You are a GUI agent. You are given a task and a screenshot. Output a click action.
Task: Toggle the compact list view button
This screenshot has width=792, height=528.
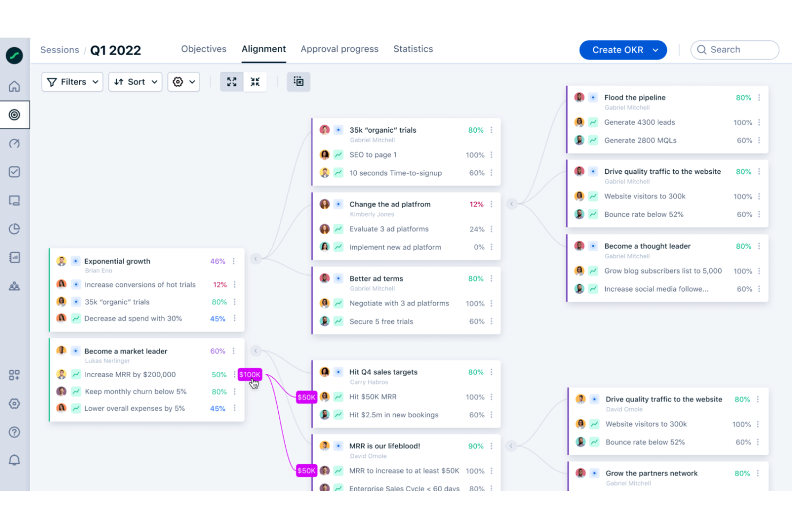(299, 82)
